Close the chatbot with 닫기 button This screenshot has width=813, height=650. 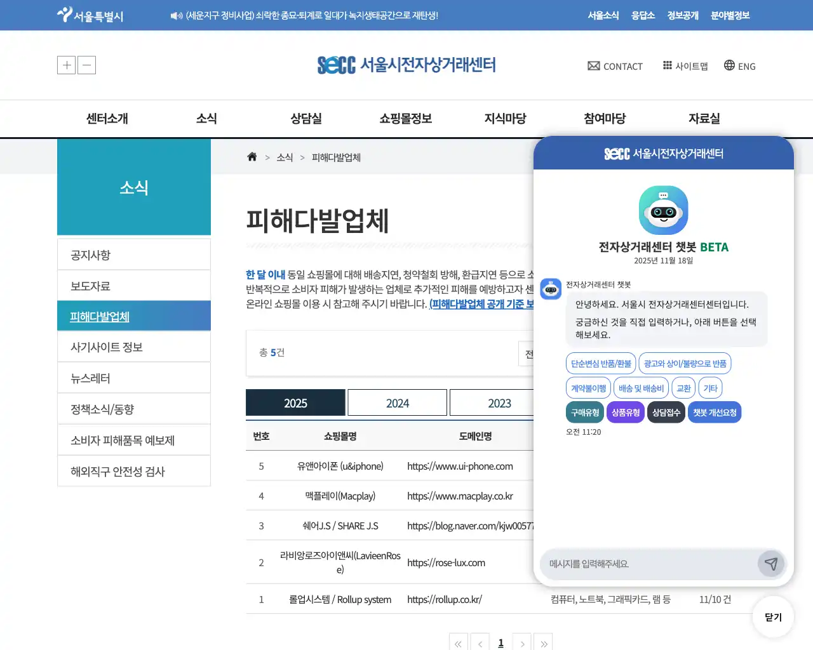tap(773, 616)
